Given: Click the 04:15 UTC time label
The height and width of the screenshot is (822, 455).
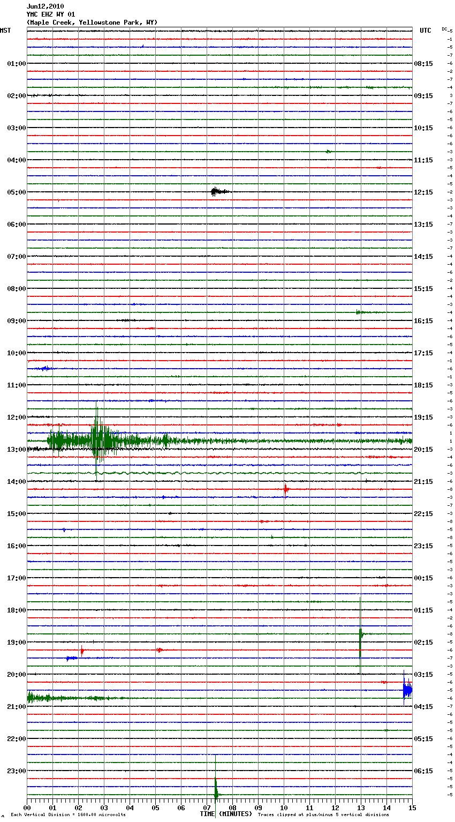Looking at the screenshot, I should coord(423,707).
